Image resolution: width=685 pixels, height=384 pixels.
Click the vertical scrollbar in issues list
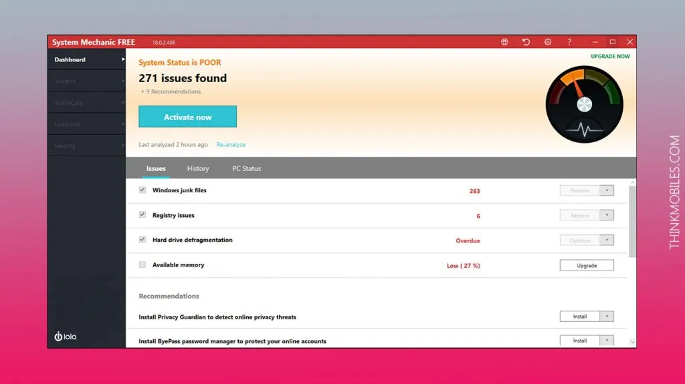click(x=632, y=220)
